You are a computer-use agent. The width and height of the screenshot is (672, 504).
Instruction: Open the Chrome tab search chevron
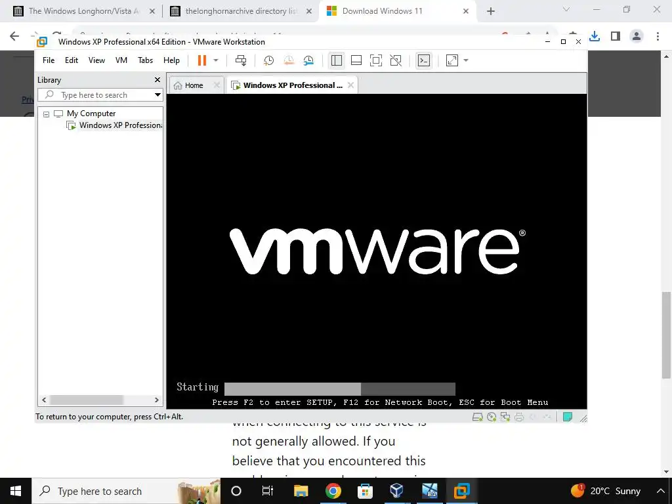click(566, 9)
